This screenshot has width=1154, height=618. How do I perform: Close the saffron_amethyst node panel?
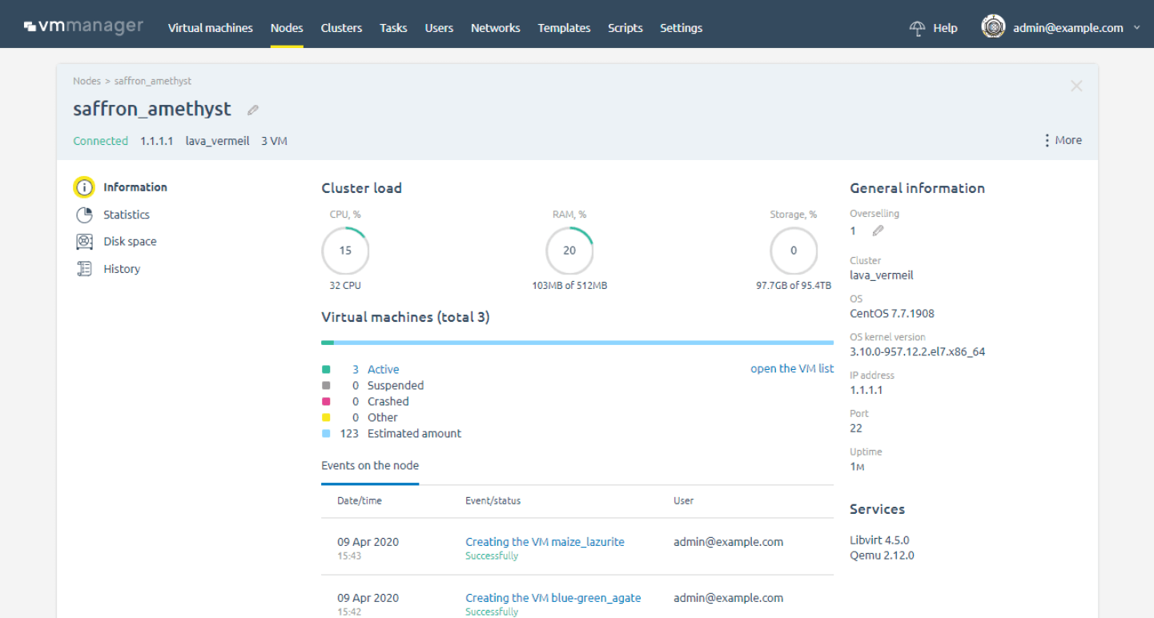tap(1076, 86)
